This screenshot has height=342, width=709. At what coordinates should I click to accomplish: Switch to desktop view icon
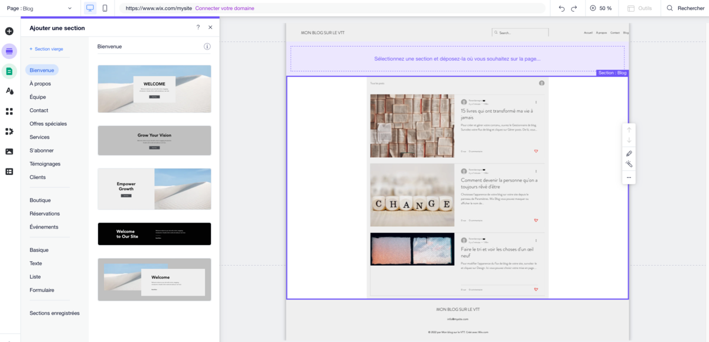[90, 8]
